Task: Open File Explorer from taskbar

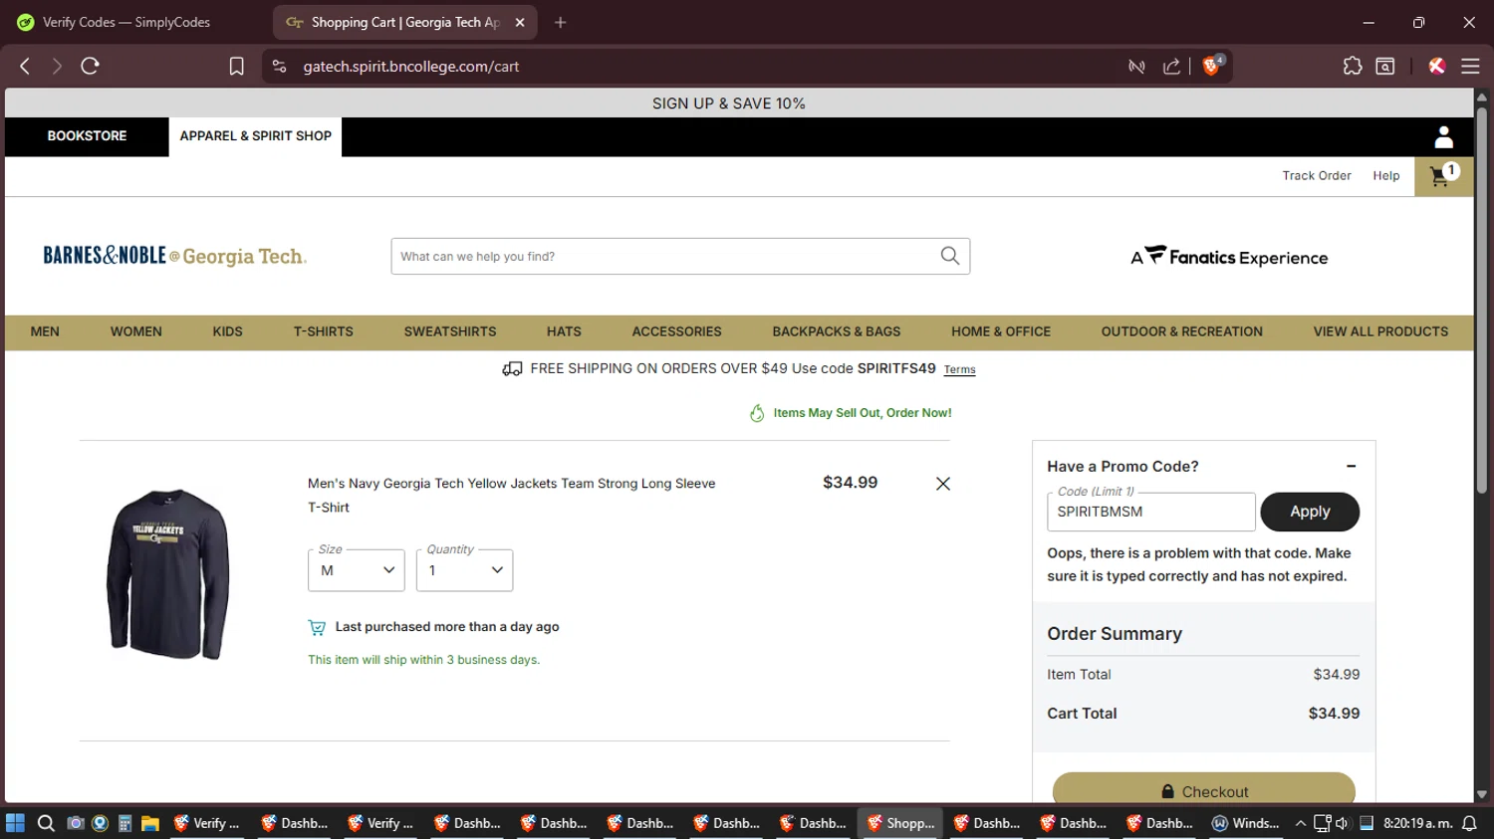Action: 150,823
